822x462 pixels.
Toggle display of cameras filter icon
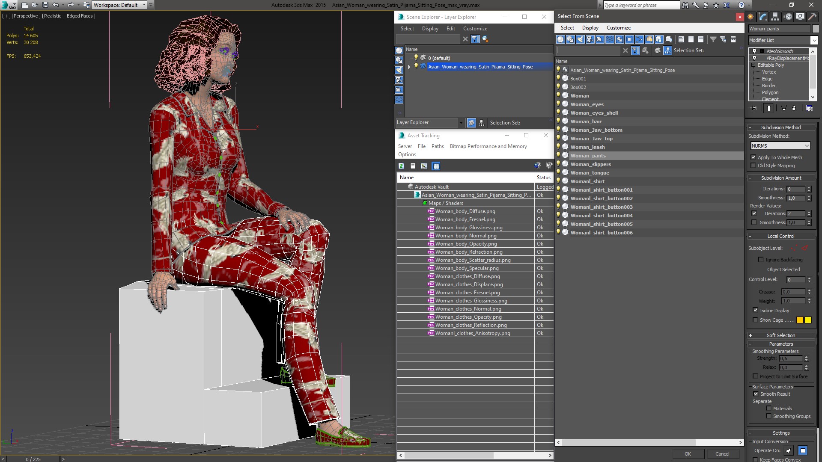(x=590, y=39)
